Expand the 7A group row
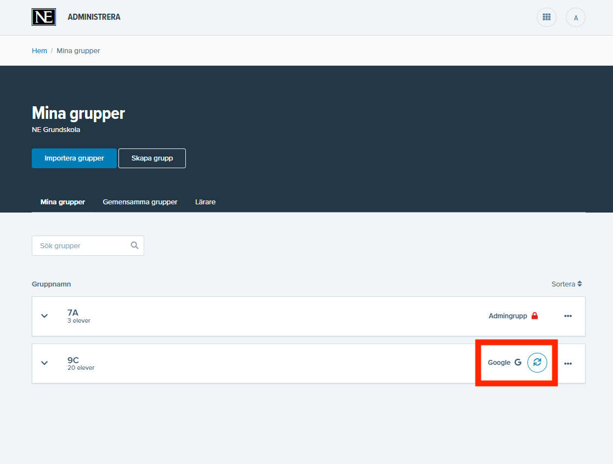The image size is (613, 464). [45, 316]
